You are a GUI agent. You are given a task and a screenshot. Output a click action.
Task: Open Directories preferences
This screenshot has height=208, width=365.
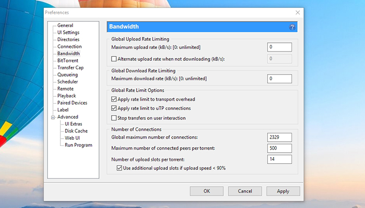point(68,39)
